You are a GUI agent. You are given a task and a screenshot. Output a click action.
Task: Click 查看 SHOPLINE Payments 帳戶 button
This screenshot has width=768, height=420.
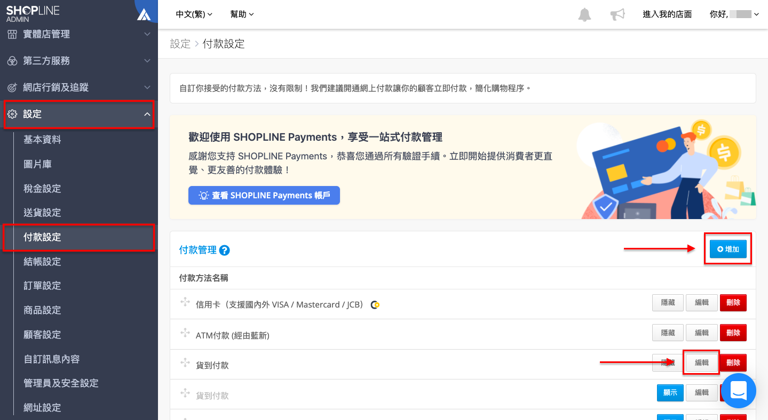pyautogui.click(x=264, y=196)
